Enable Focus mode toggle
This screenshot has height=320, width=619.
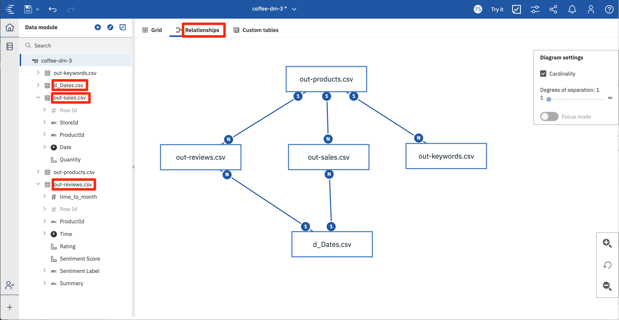[549, 116]
